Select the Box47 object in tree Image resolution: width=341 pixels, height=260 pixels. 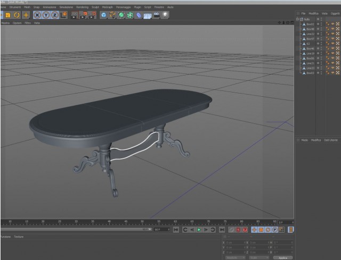[310, 39]
